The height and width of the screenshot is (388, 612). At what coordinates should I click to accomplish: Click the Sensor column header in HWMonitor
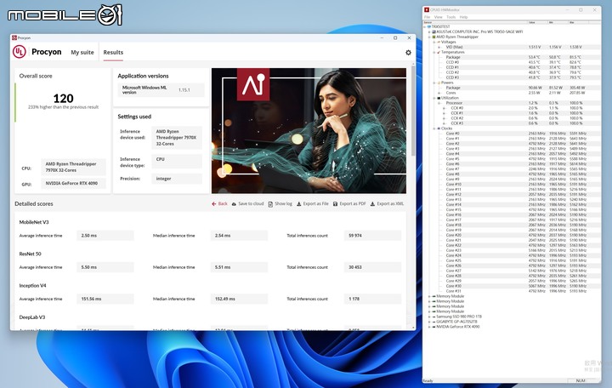[x=476, y=22]
